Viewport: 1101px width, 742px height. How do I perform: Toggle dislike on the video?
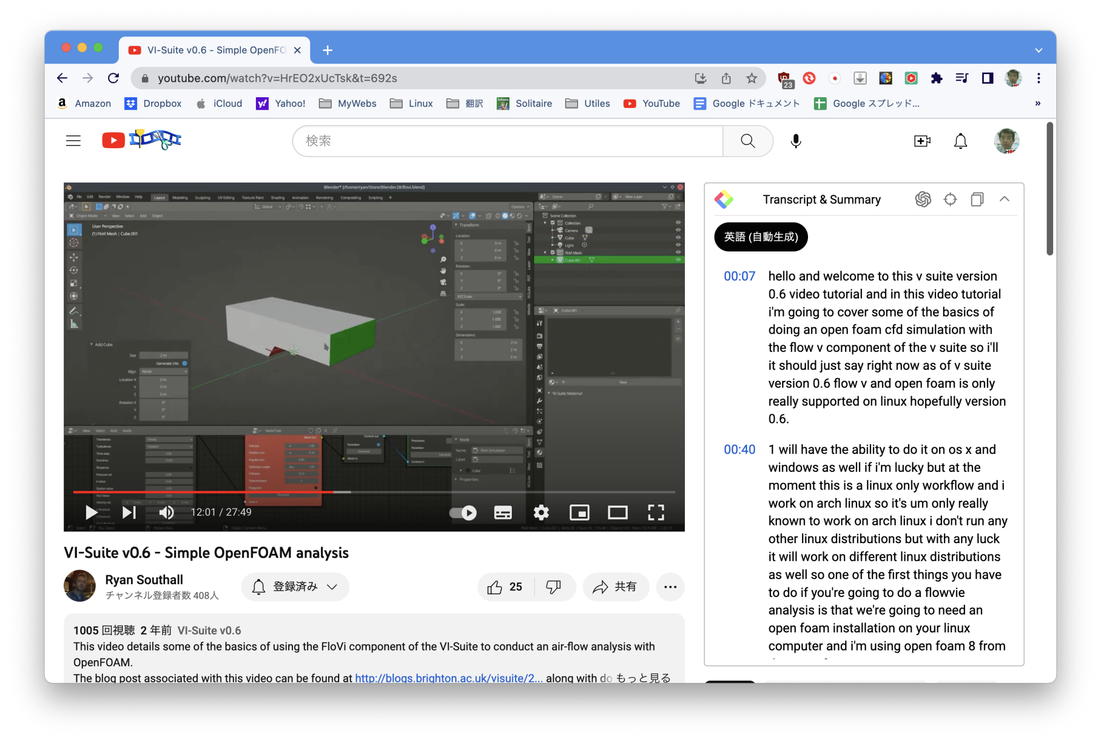coord(554,587)
